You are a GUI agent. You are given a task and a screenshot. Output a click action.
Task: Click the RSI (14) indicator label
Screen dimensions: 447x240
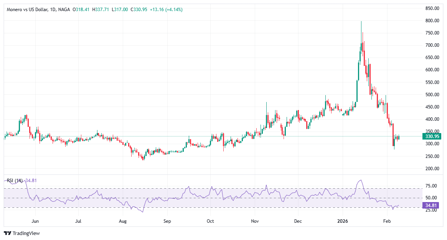pyautogui.click(x=15, y=179)
